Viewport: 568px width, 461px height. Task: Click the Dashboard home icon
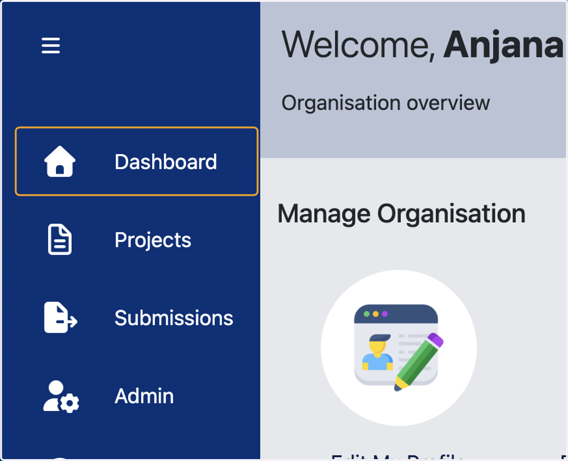pos(60,161)
